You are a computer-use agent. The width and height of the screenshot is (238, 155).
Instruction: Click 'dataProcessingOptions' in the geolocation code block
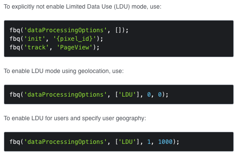pyautogui.click(x=65, y=94)
